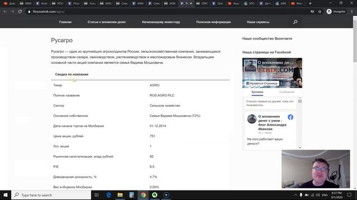The width and height of the screenshot is (357, 200).
Task: Click the Facebook widget scrollbar thumb
Action: pyautogui.click(x=300, y=101)
